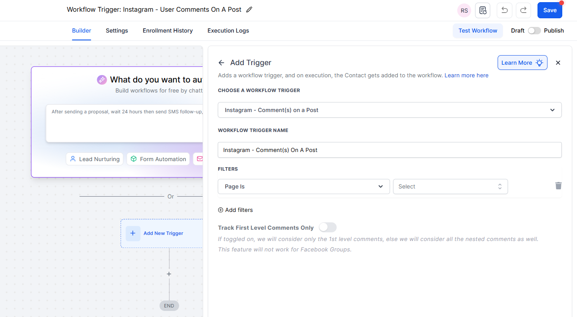
Task: Open the version history notes icon
Action: pos(482,10)
